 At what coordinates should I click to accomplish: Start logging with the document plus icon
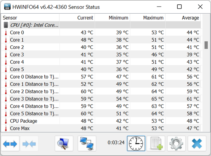pos(156,144)
